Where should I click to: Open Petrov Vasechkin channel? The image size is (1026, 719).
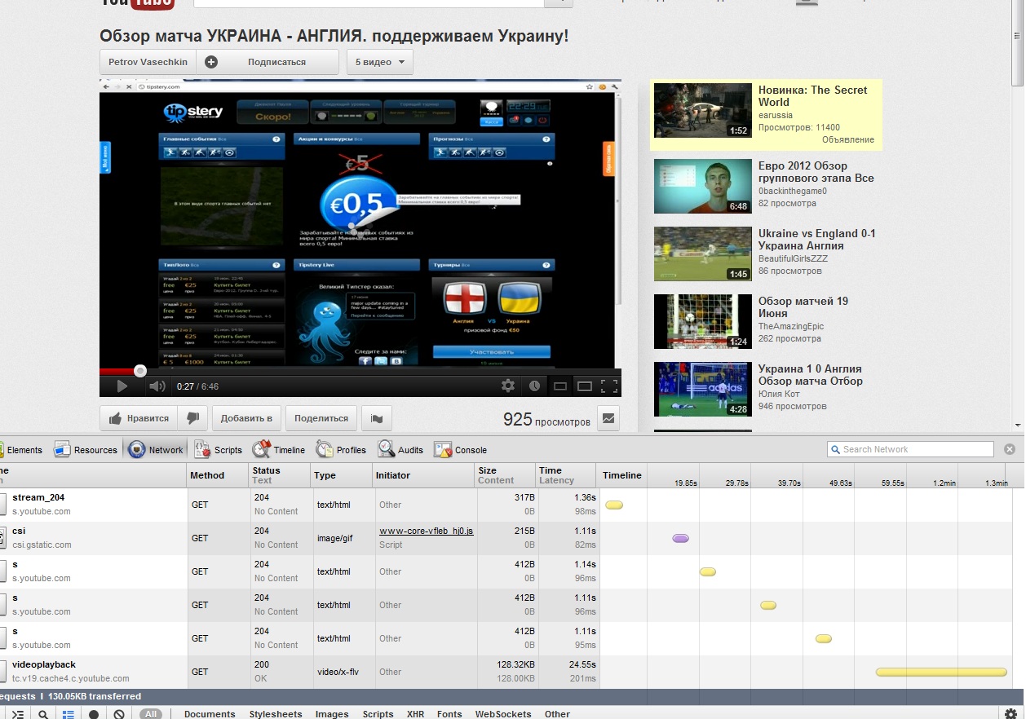click(x=148, y=62)
